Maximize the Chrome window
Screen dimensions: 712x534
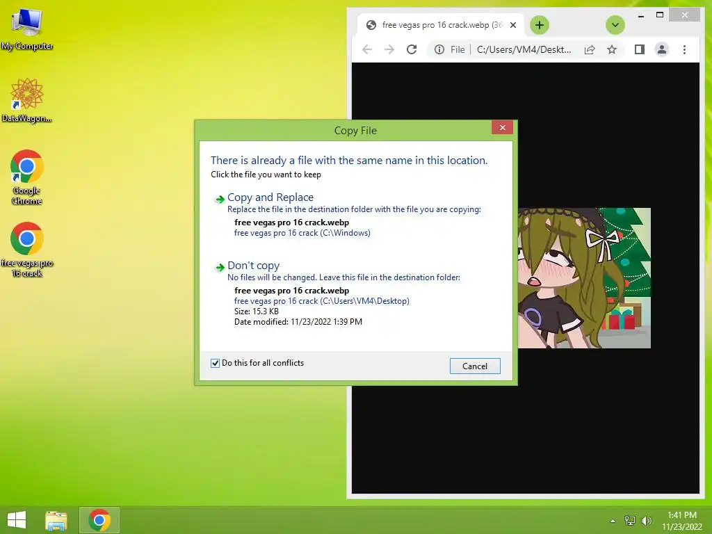pyautogui.click(x=660, y=15)
